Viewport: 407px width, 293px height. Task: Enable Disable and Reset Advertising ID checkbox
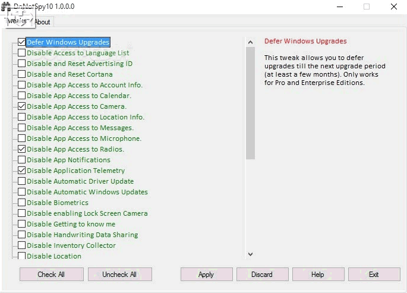point(22,64)
